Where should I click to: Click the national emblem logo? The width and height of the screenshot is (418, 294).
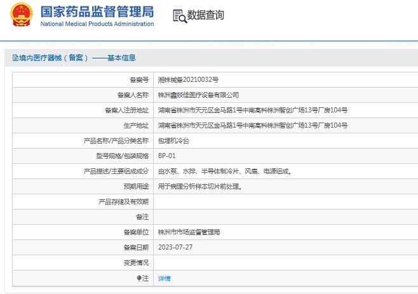pyautogui.click(x=22, y=15)
